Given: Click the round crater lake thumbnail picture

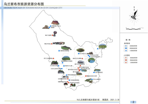Looking at the screenshot, I should pos(91,60).
